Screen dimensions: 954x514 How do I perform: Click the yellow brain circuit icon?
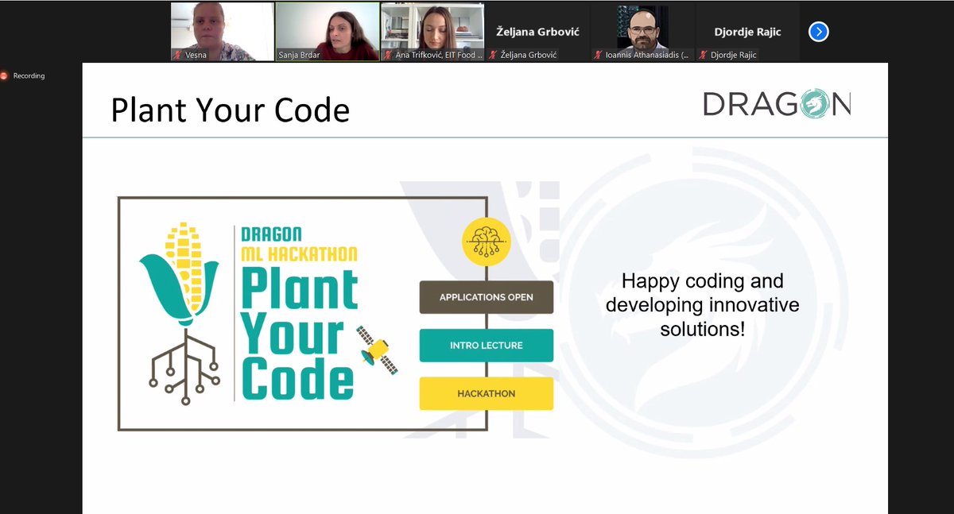point(486,242)
